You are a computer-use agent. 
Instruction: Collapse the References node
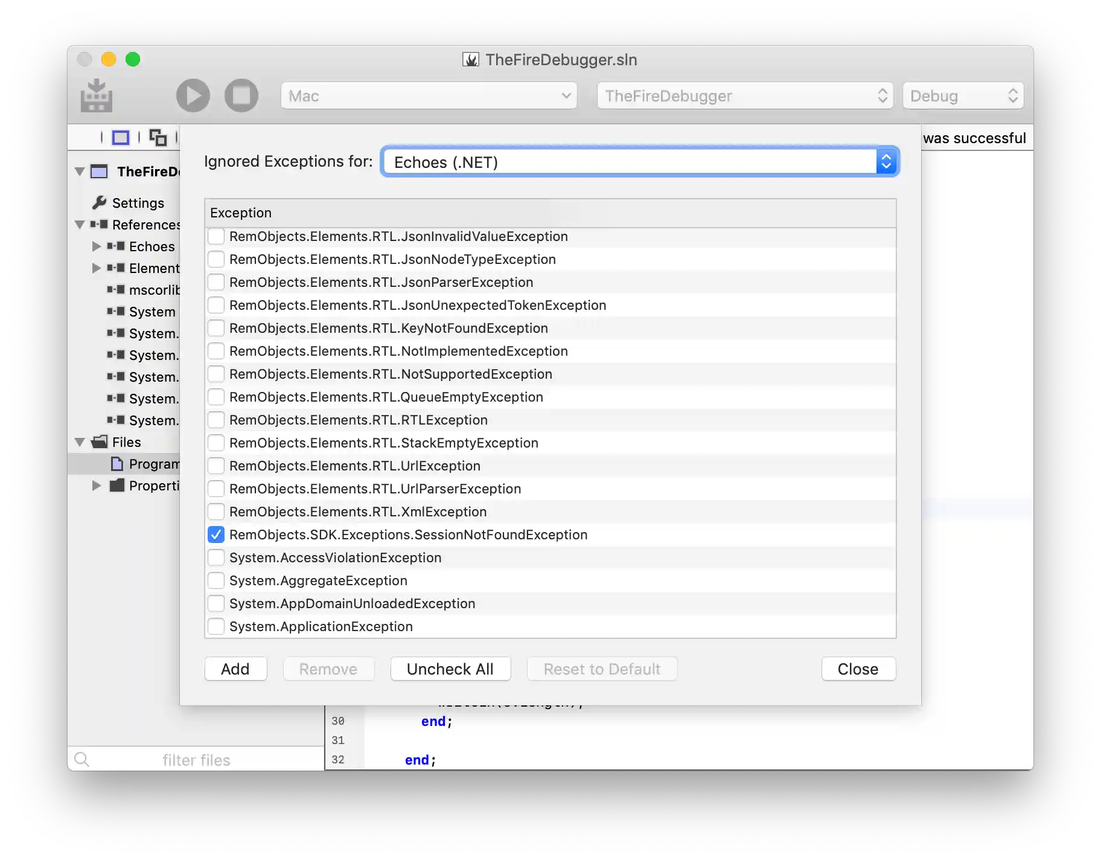pos(80,225)
